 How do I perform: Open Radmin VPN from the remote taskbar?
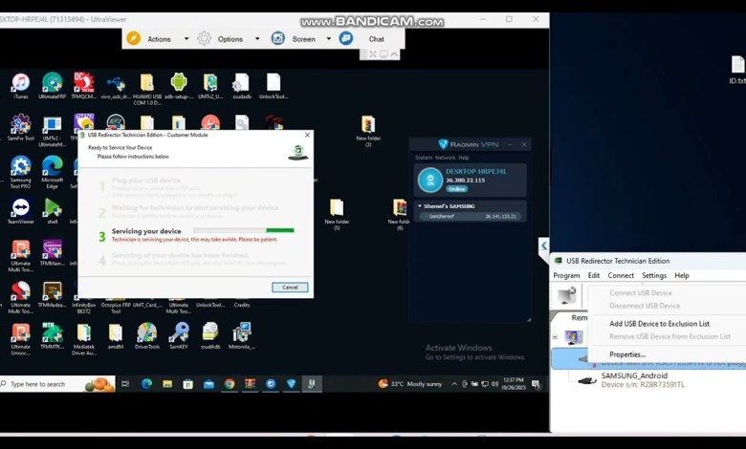pos(291,384)
